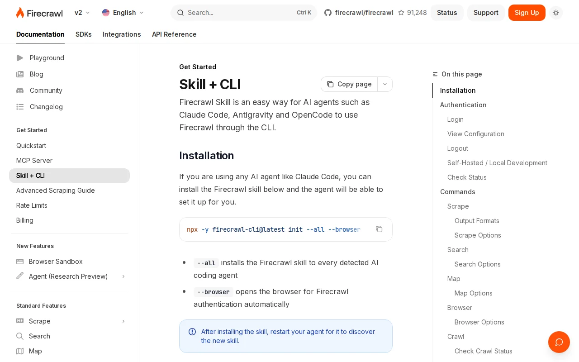Open the English language selector
Viewport: 579px width, 362px height.
[x=123, y=13]
